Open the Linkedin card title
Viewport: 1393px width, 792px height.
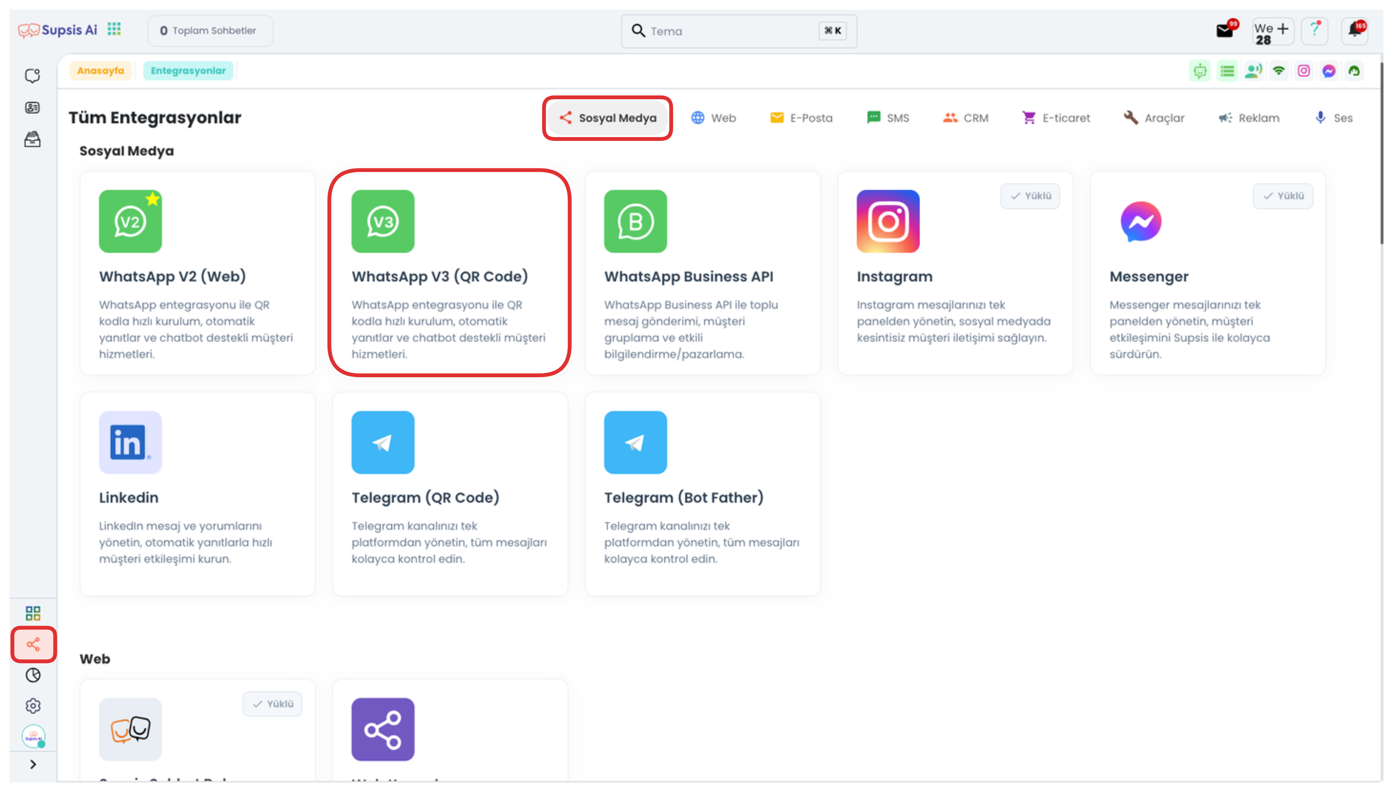click(x=129, y=498)
